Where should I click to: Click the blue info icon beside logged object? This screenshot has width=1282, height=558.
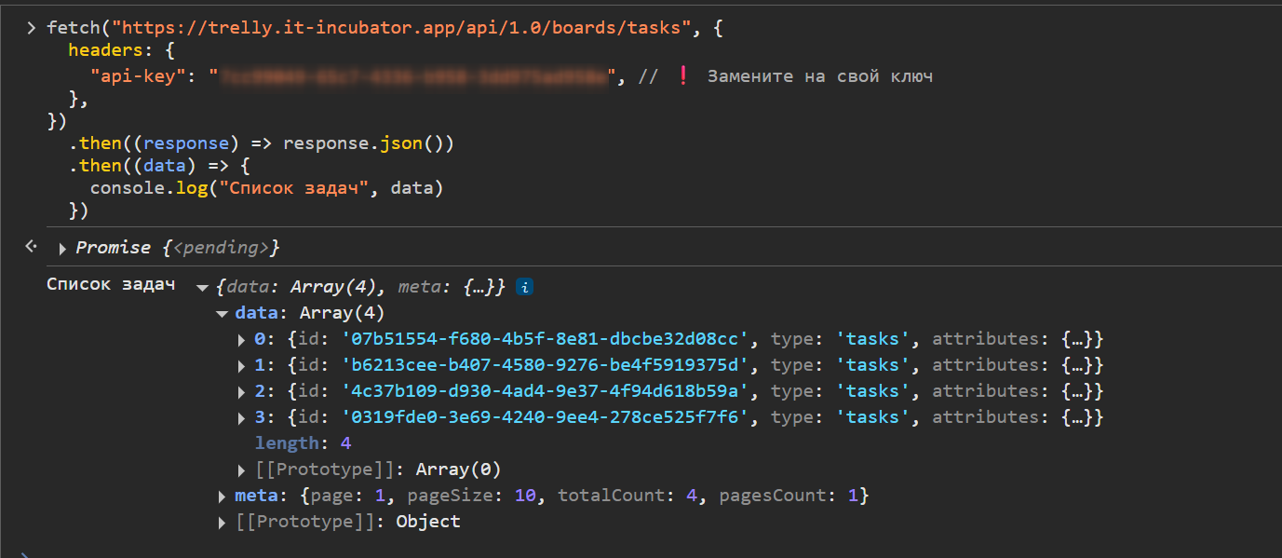coord(524,287)
